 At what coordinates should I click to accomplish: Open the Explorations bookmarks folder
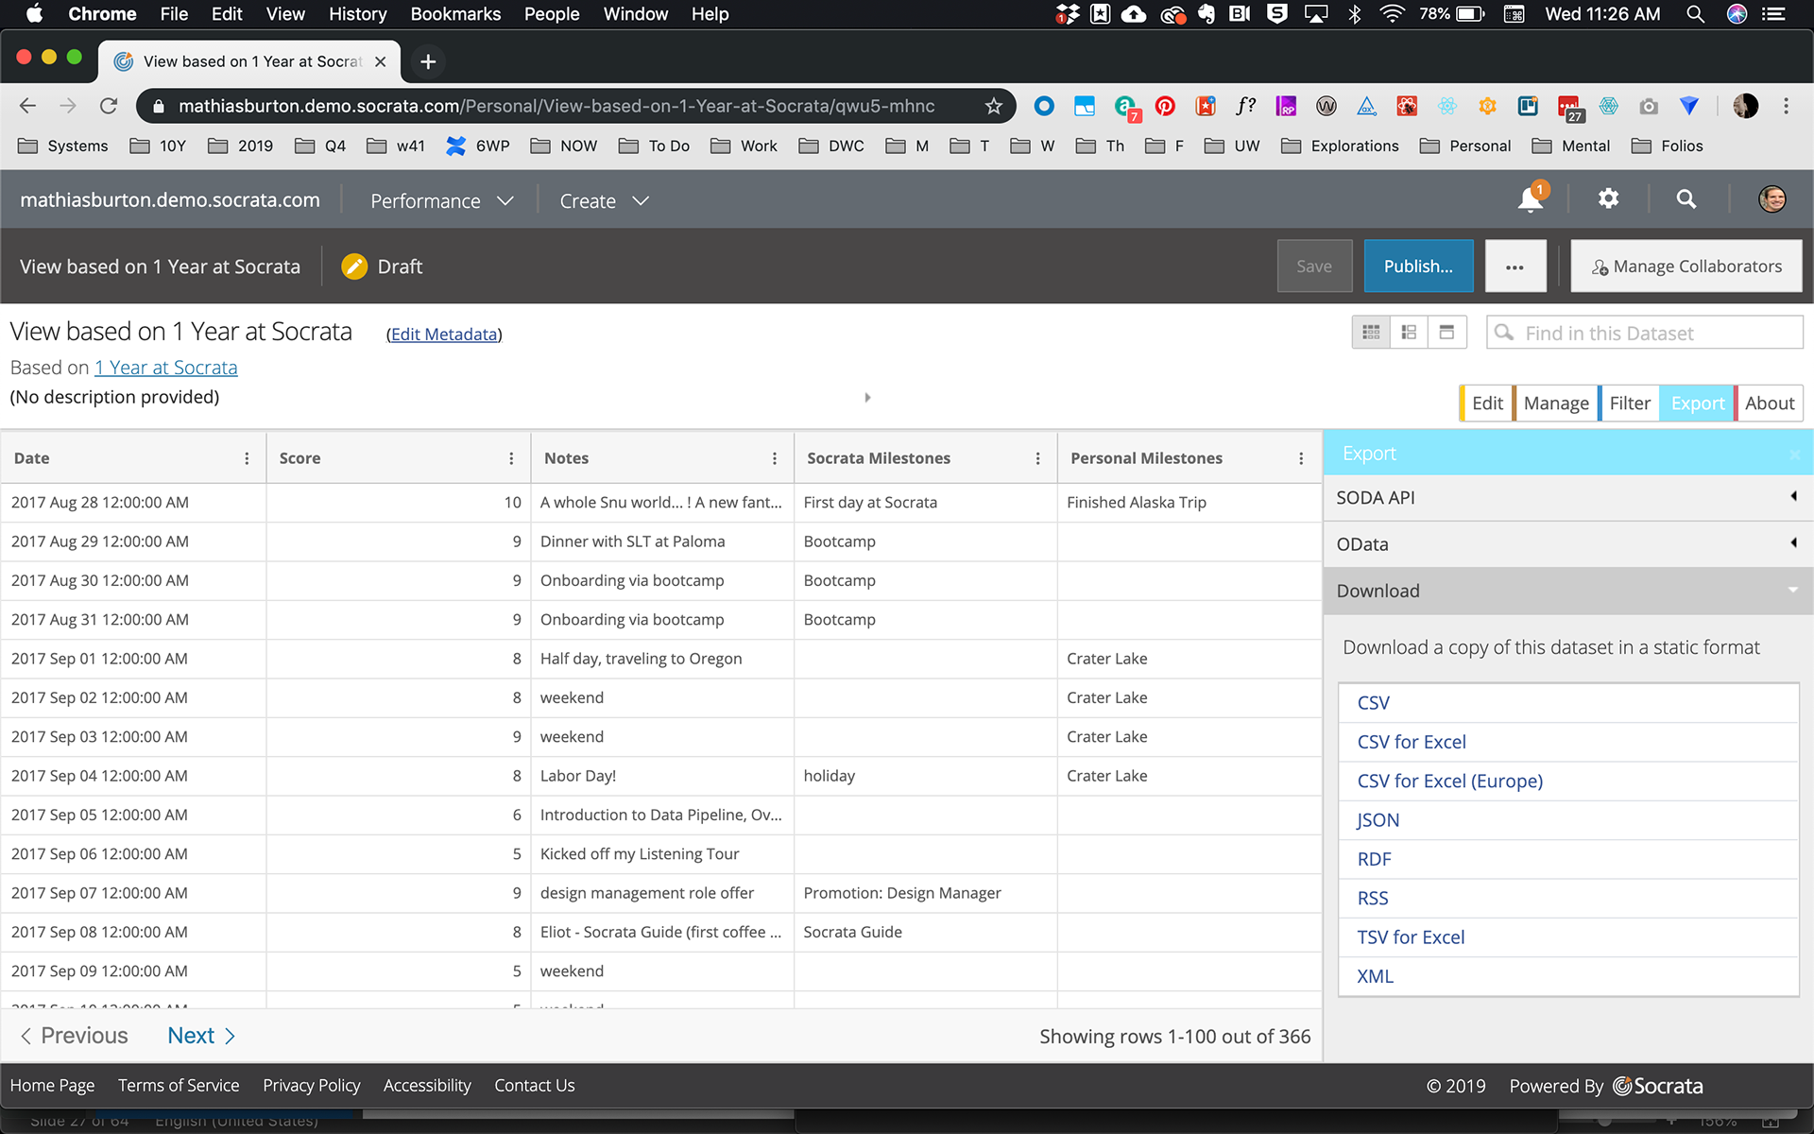coord(1340,146)
